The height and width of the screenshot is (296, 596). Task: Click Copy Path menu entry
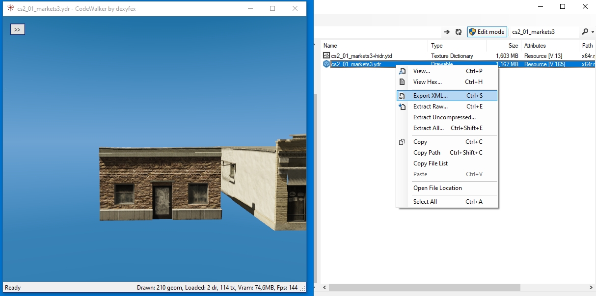coord(427,153)
